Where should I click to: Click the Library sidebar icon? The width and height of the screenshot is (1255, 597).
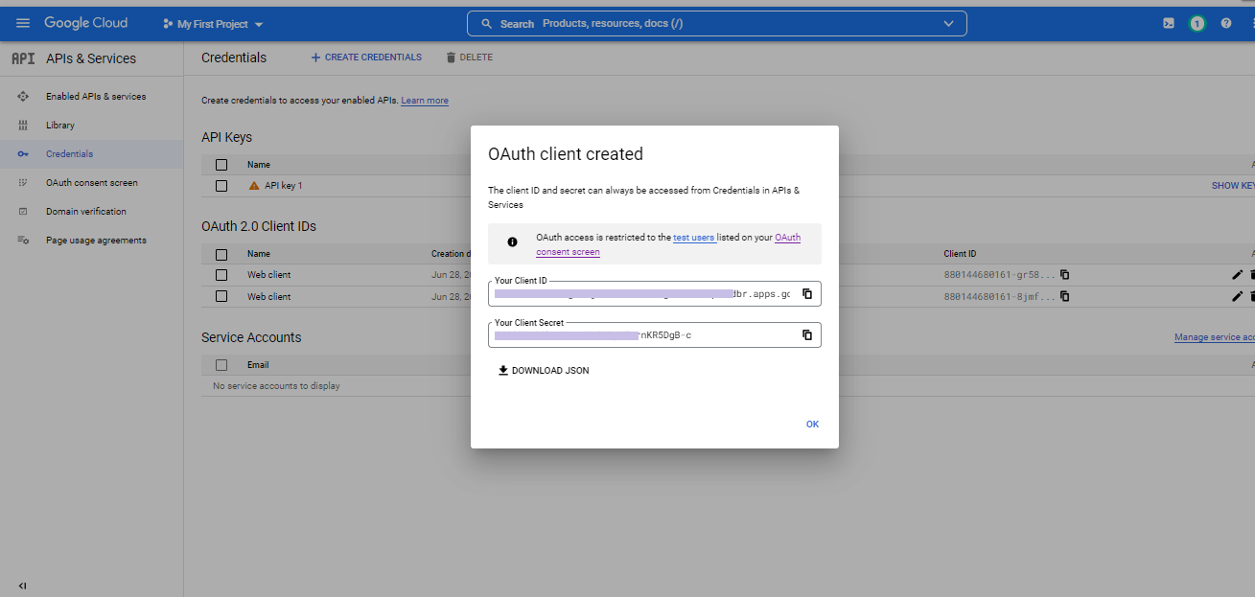[23, 126]
